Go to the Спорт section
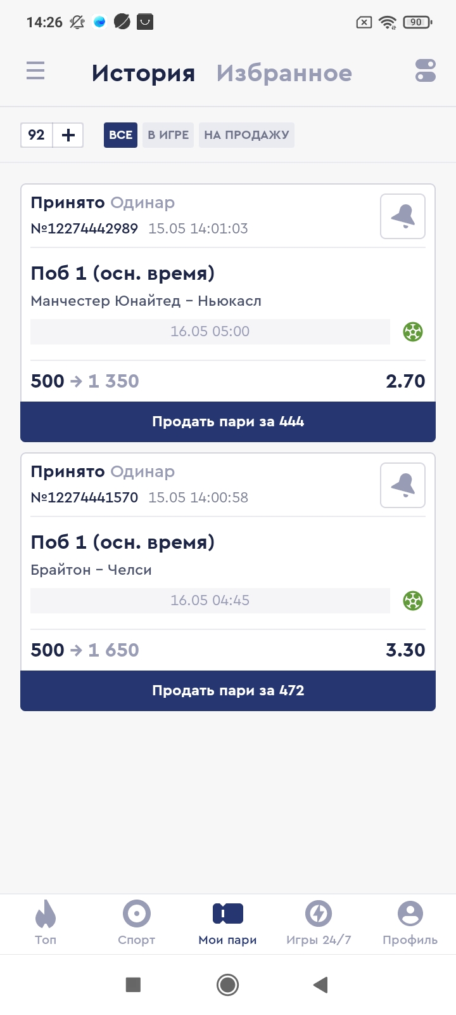456x1015 pixels. pyautogui.click(x=137, y=923)
